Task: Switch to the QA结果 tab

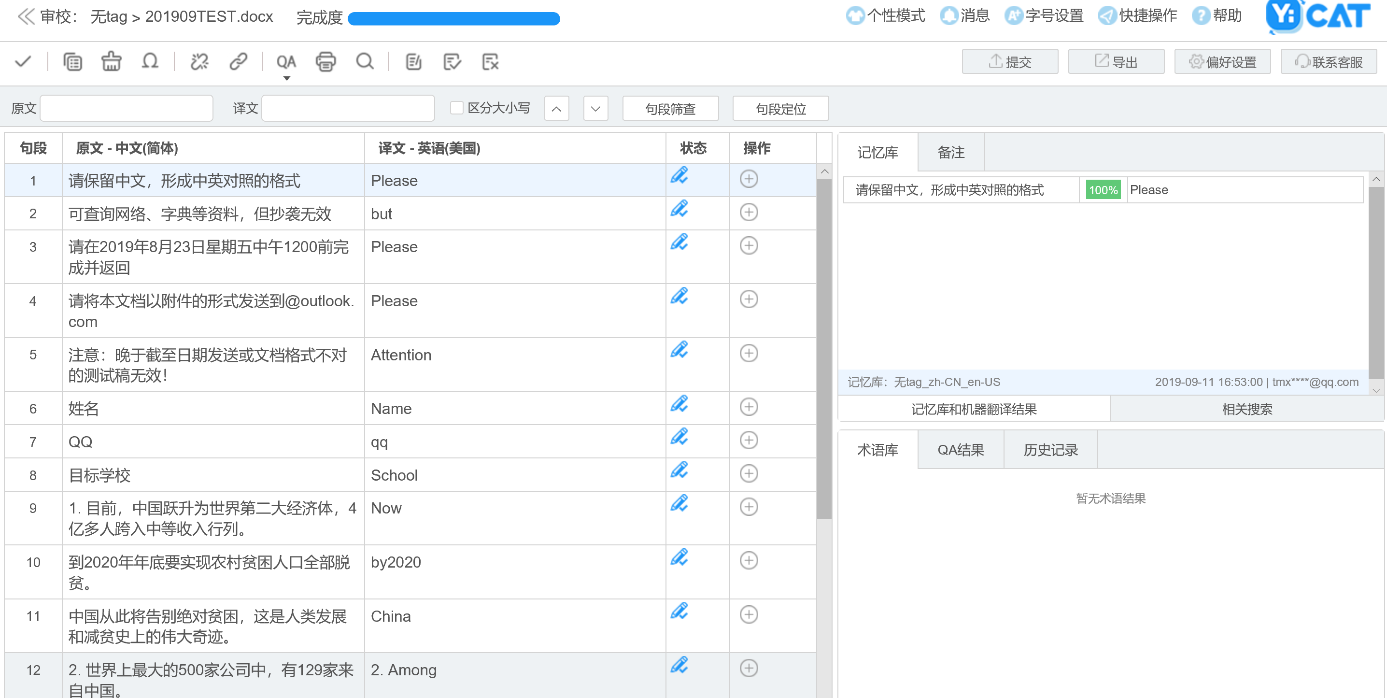Action: (961, 450)
